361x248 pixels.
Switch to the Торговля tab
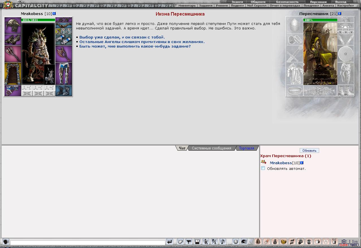(247, 148)
